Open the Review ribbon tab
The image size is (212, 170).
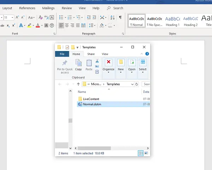point(67,8)
